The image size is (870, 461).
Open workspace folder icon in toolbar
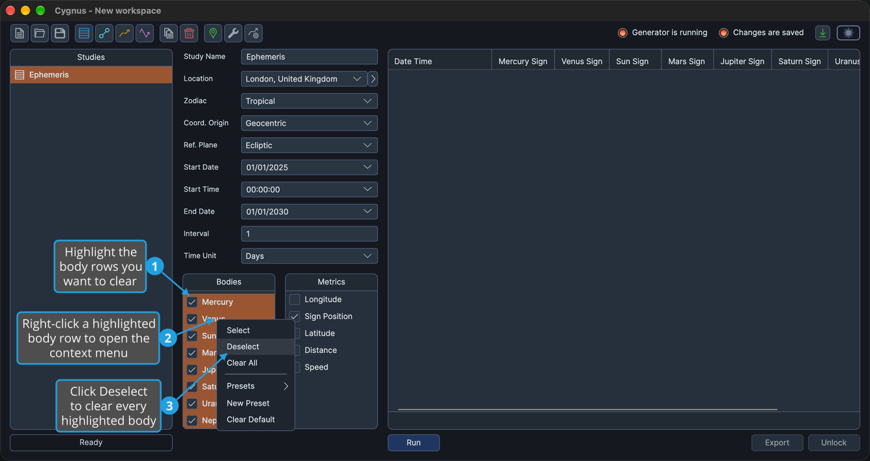tap(40, 33)
